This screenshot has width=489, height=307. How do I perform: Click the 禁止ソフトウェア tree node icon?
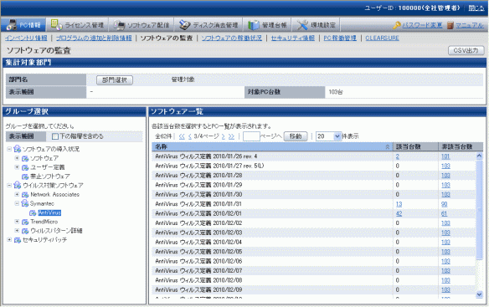tap(25, 177)
